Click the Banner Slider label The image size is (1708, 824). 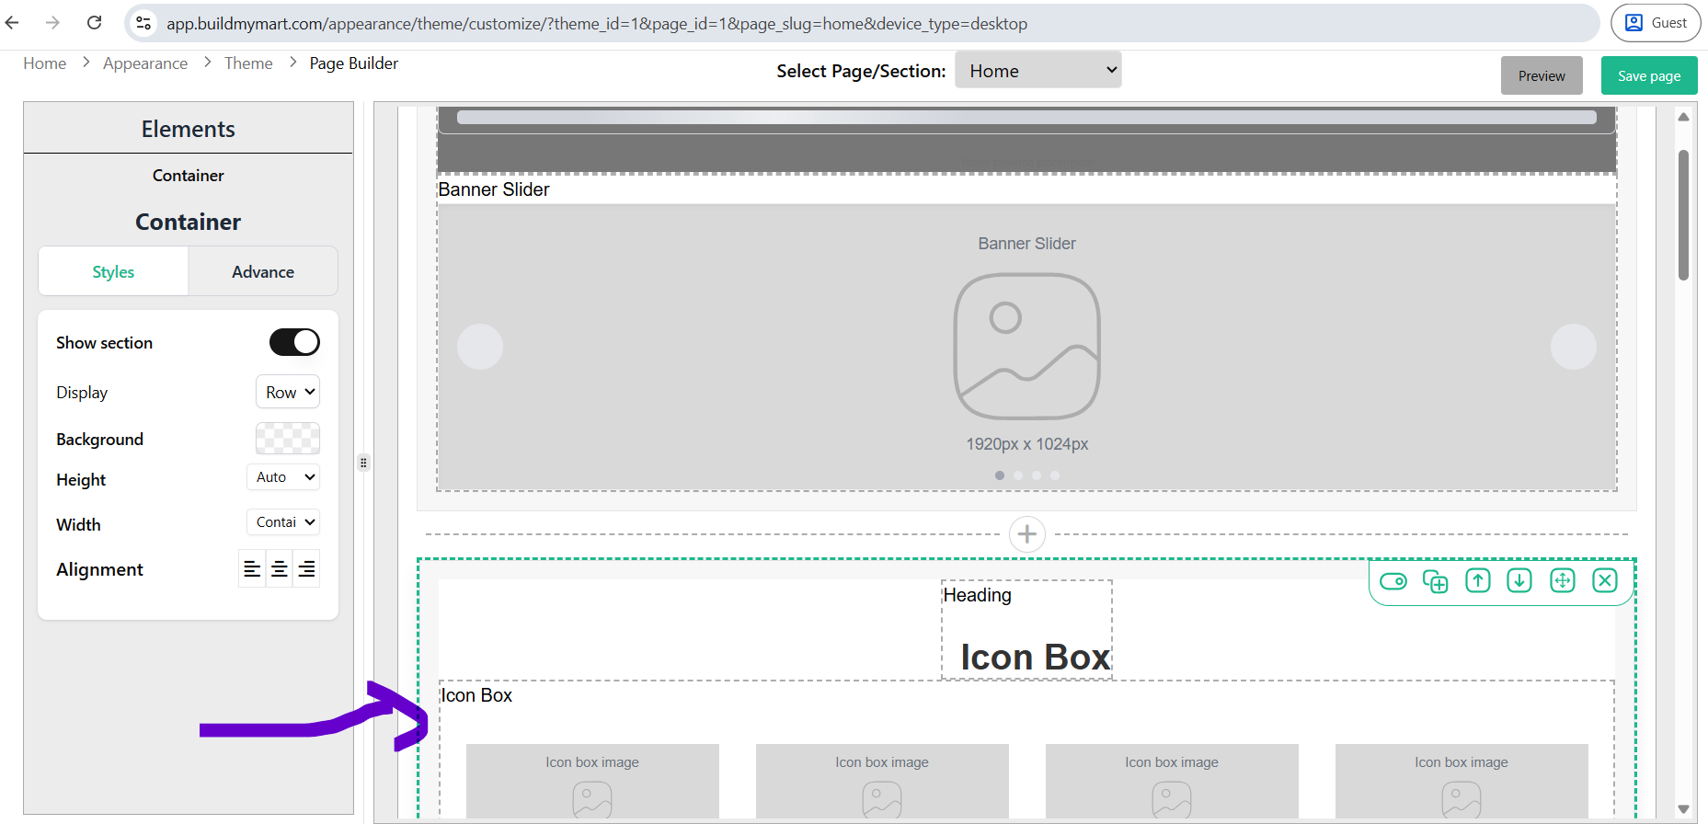point(494,189)
